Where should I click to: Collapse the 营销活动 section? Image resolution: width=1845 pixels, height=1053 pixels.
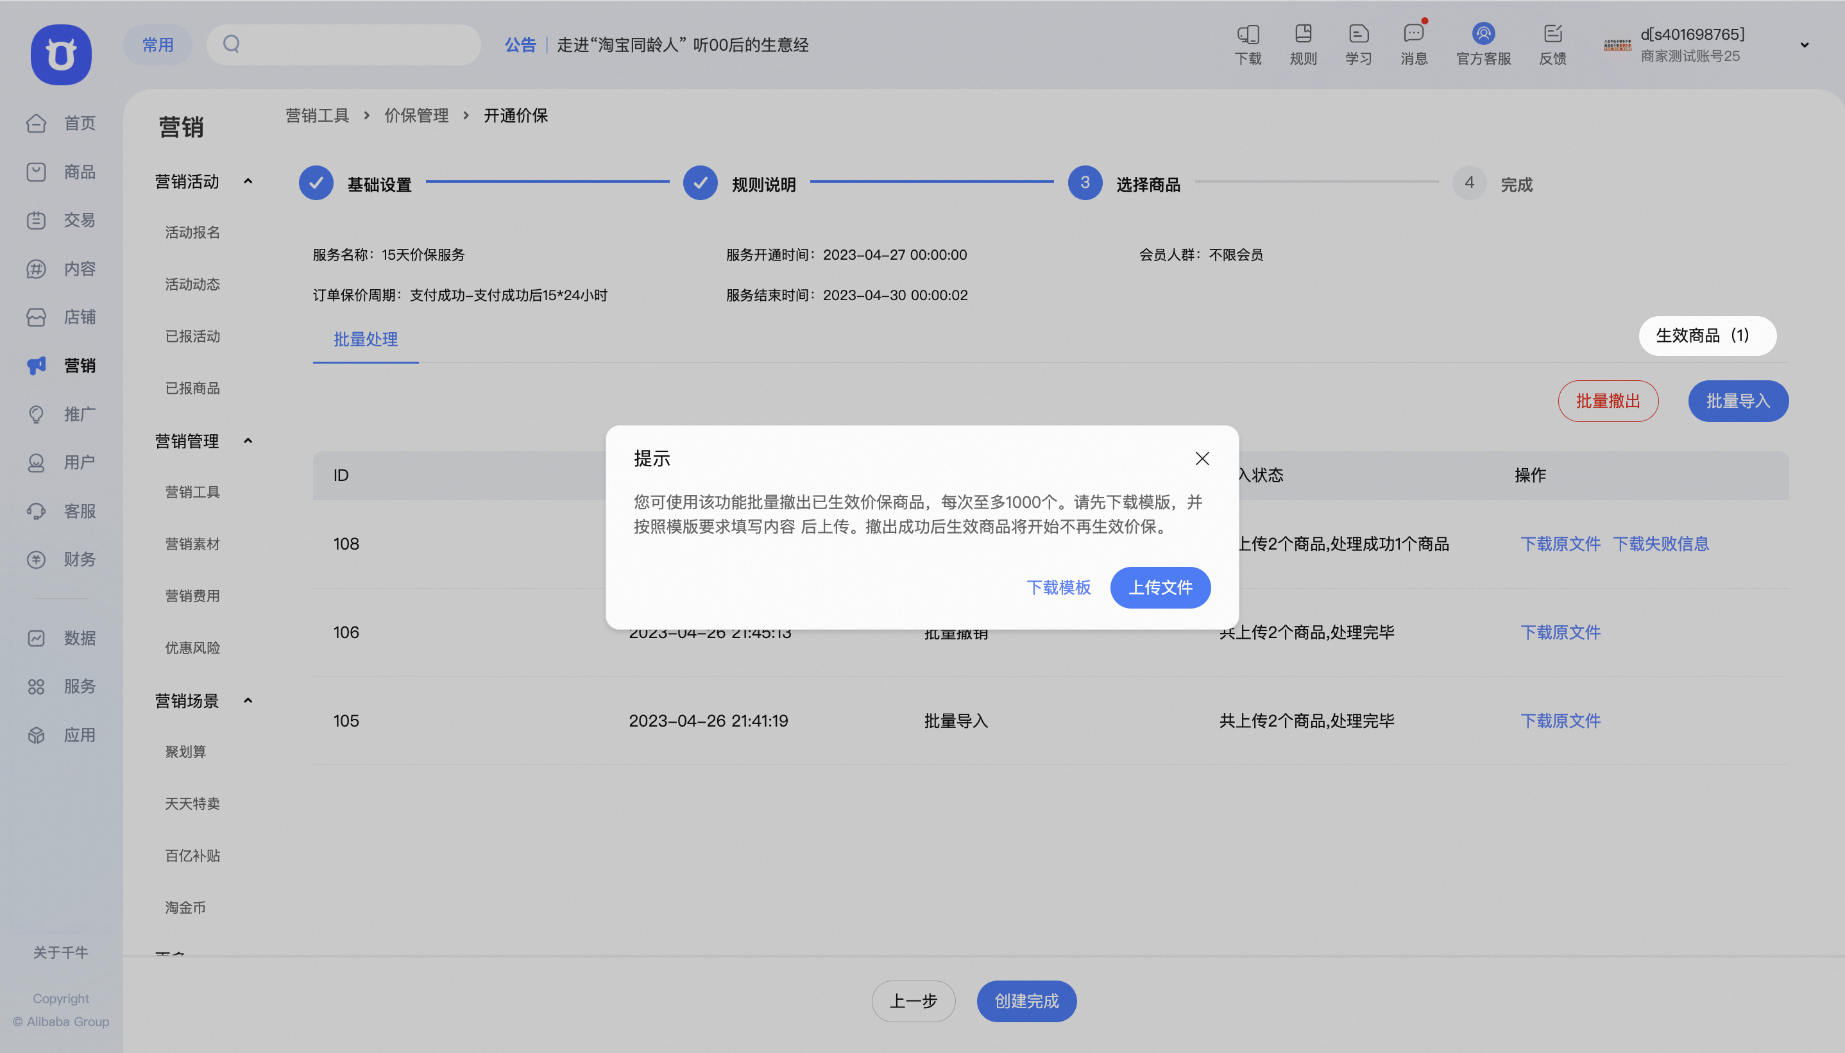point(248,181)
